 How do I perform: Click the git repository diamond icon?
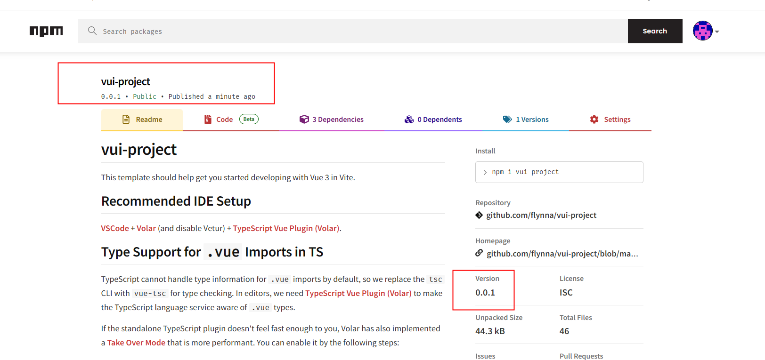point(479,215)
